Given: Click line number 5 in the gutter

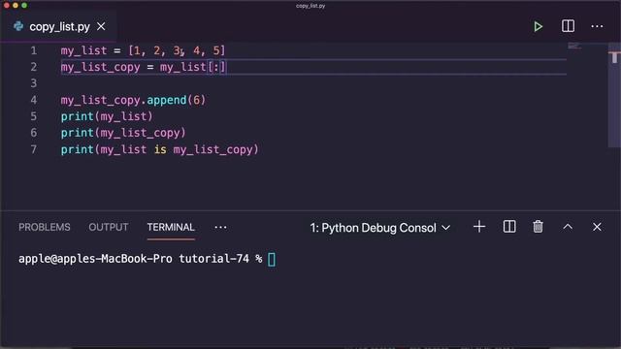Looking at the screenshot, I should pyautogui.click(x=34, y=116).
